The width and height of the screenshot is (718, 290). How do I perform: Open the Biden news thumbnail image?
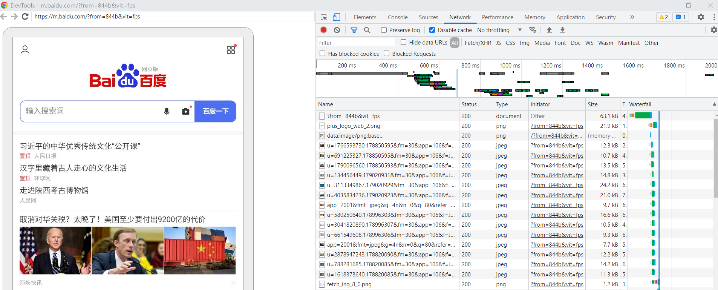(x=55, y=250)
